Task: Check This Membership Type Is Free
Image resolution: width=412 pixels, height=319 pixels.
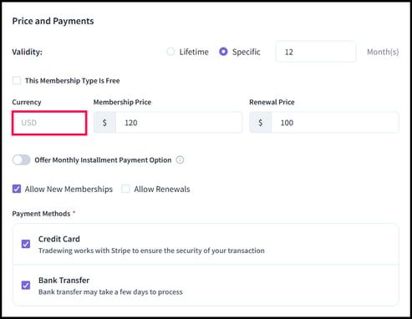Action: tap(17, 81)
